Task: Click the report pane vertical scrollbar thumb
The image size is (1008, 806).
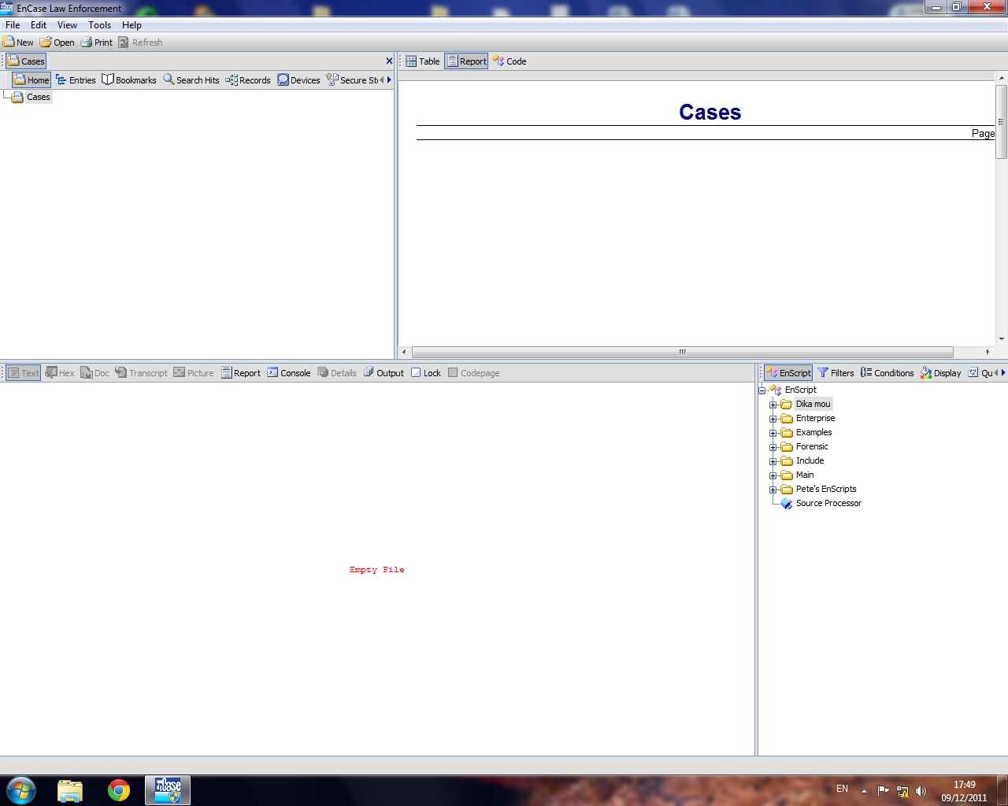Action: [1002, 122]
